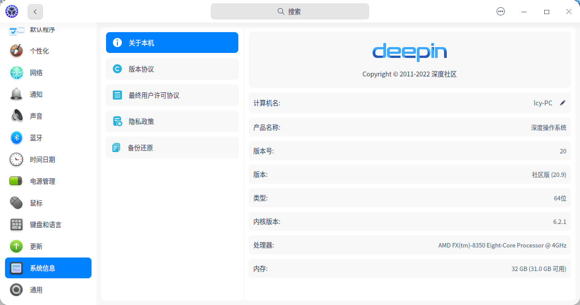Open the 通知 bell icon

(x=17, y=95)
